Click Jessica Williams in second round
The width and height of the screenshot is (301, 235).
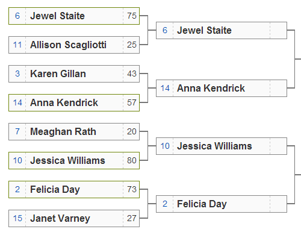222,146
